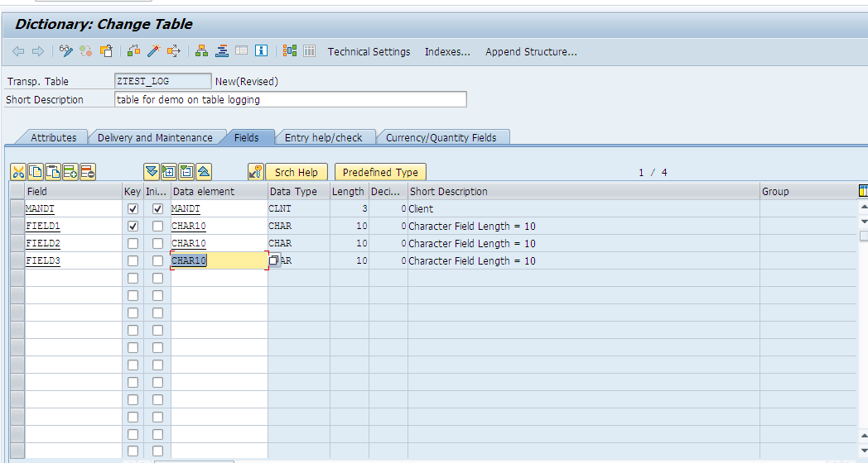Click the Short Description input field
The image size is (868, 463).
291,99
